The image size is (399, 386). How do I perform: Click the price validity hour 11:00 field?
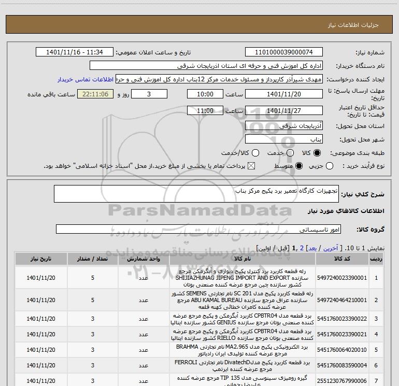[x=205, y=111]
